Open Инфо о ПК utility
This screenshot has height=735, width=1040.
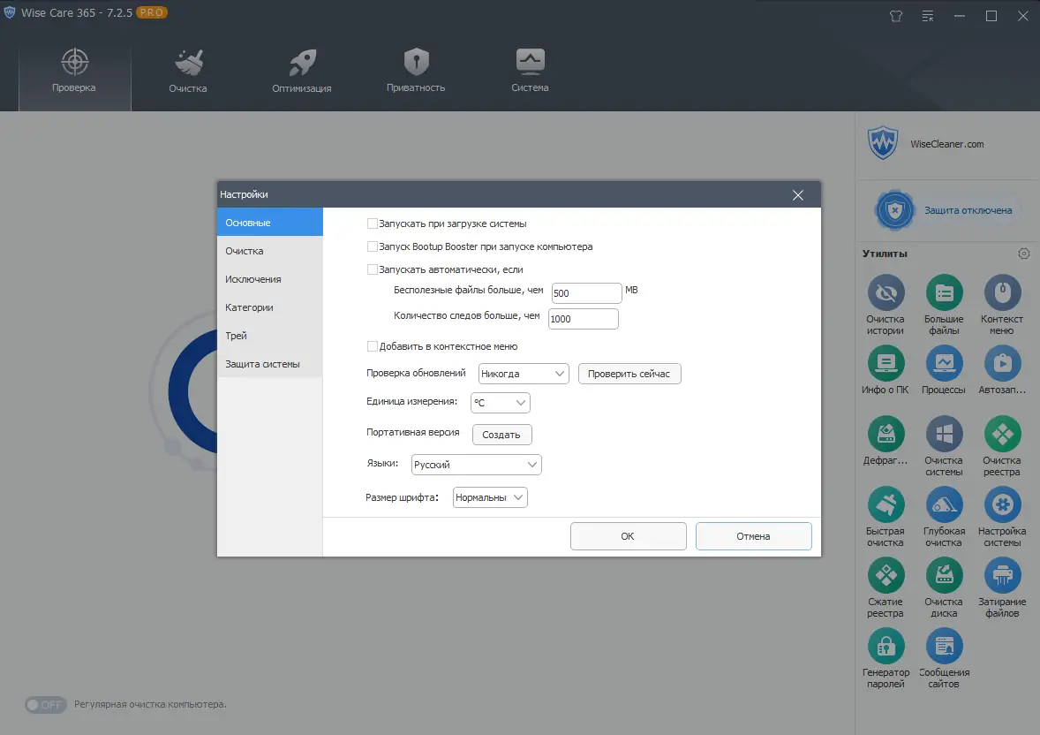[886, 363]
